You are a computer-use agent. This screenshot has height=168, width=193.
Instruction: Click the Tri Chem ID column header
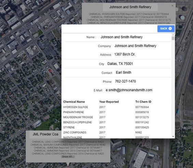143,102
